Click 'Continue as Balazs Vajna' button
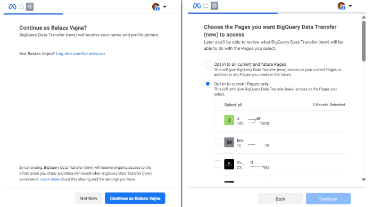Screen dimensions: 373x207 [x=135, y=198]
